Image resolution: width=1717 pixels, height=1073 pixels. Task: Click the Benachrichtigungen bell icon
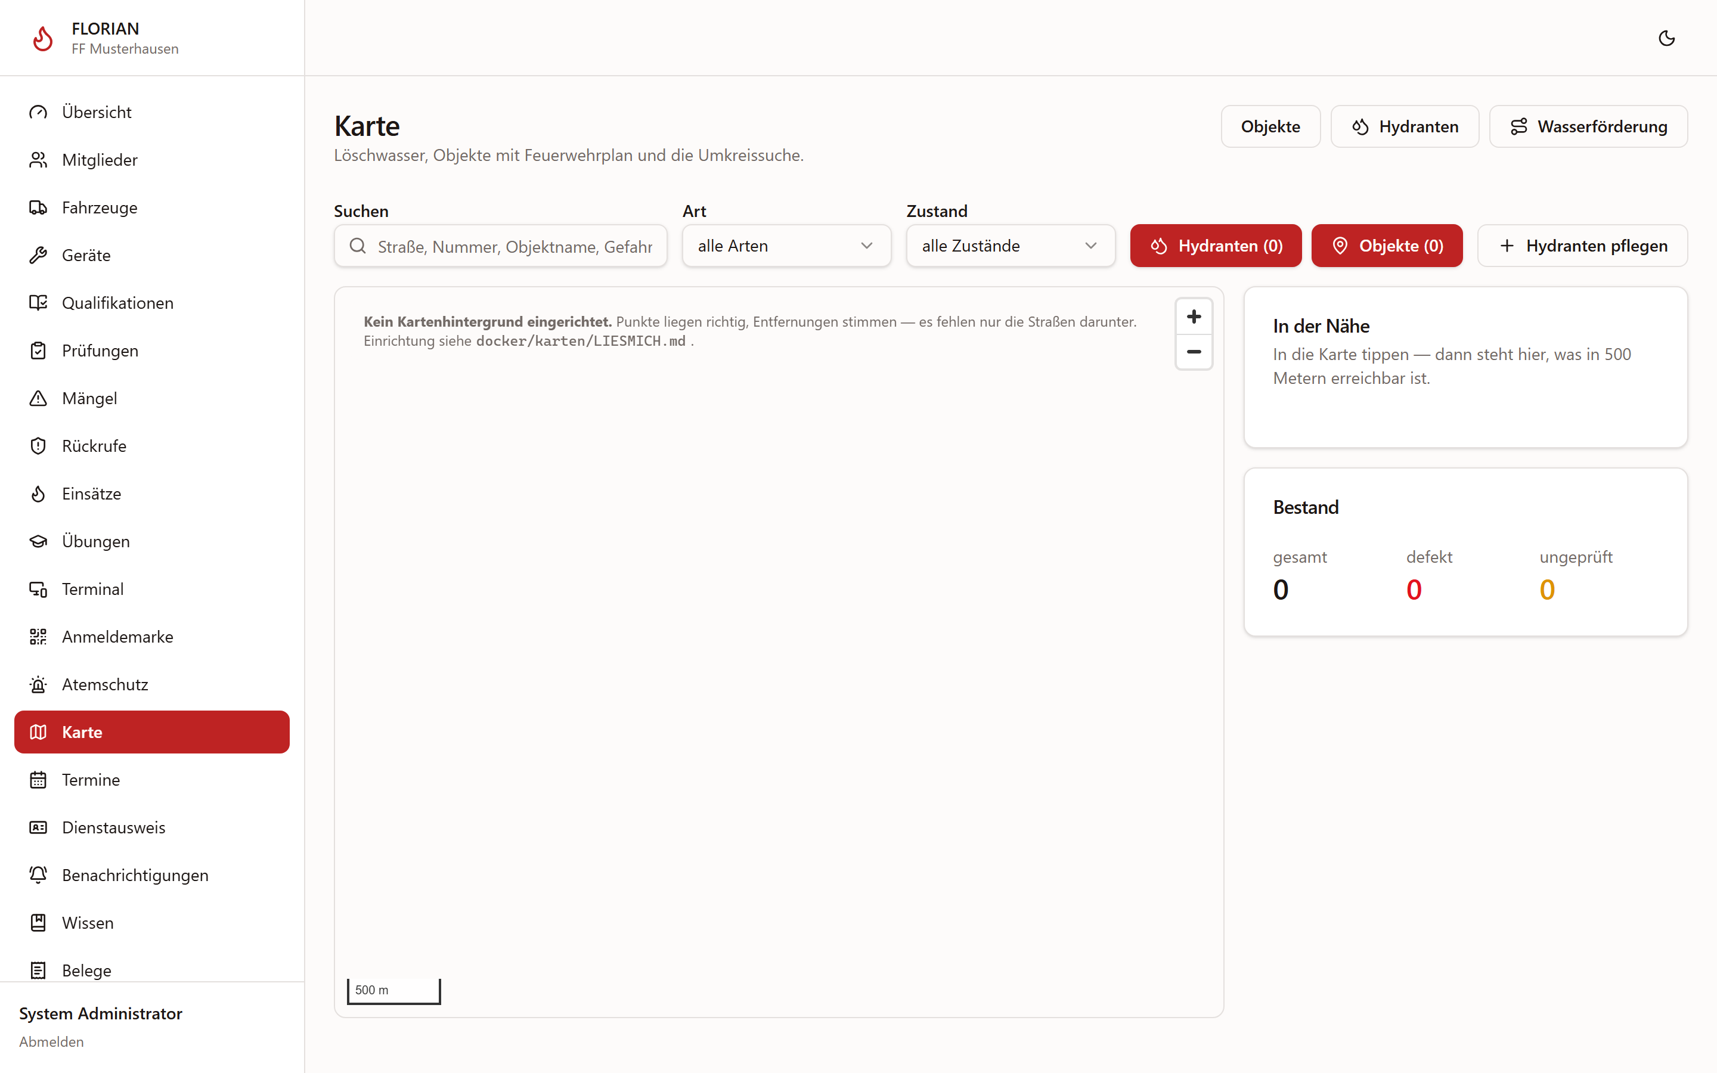point(38,875)
